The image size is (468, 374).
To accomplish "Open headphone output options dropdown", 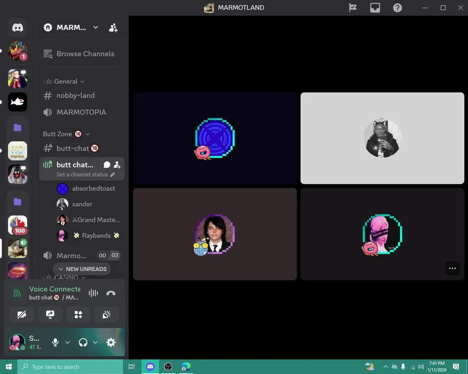I will pos(95,342).
